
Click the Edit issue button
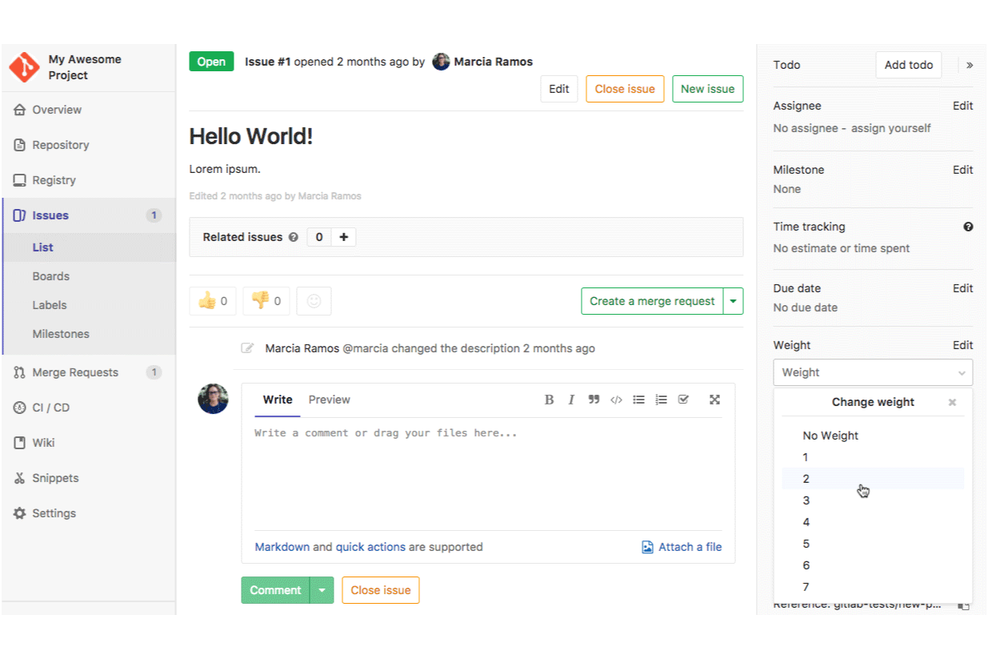pos(559,89)
